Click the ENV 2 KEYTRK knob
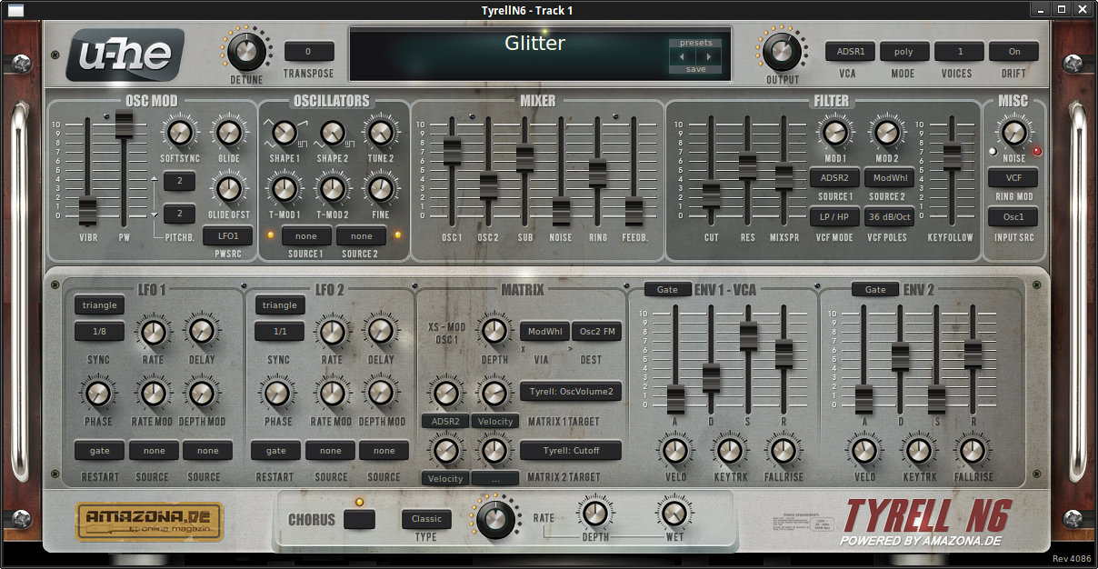Image resolution: width=1098 pixels, height=569 pixels. 919,450
